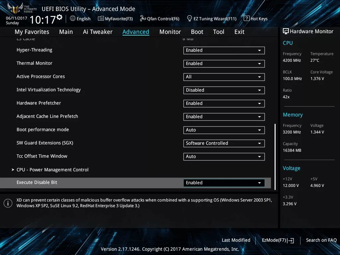Click the MyFavorite list icon
The height and width of the screenshot is (255, 340).
point(101,19)
